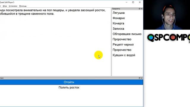Select Кочерга in the items list
The height and width of the screenshot is (107, 190).
coord(118,23)
